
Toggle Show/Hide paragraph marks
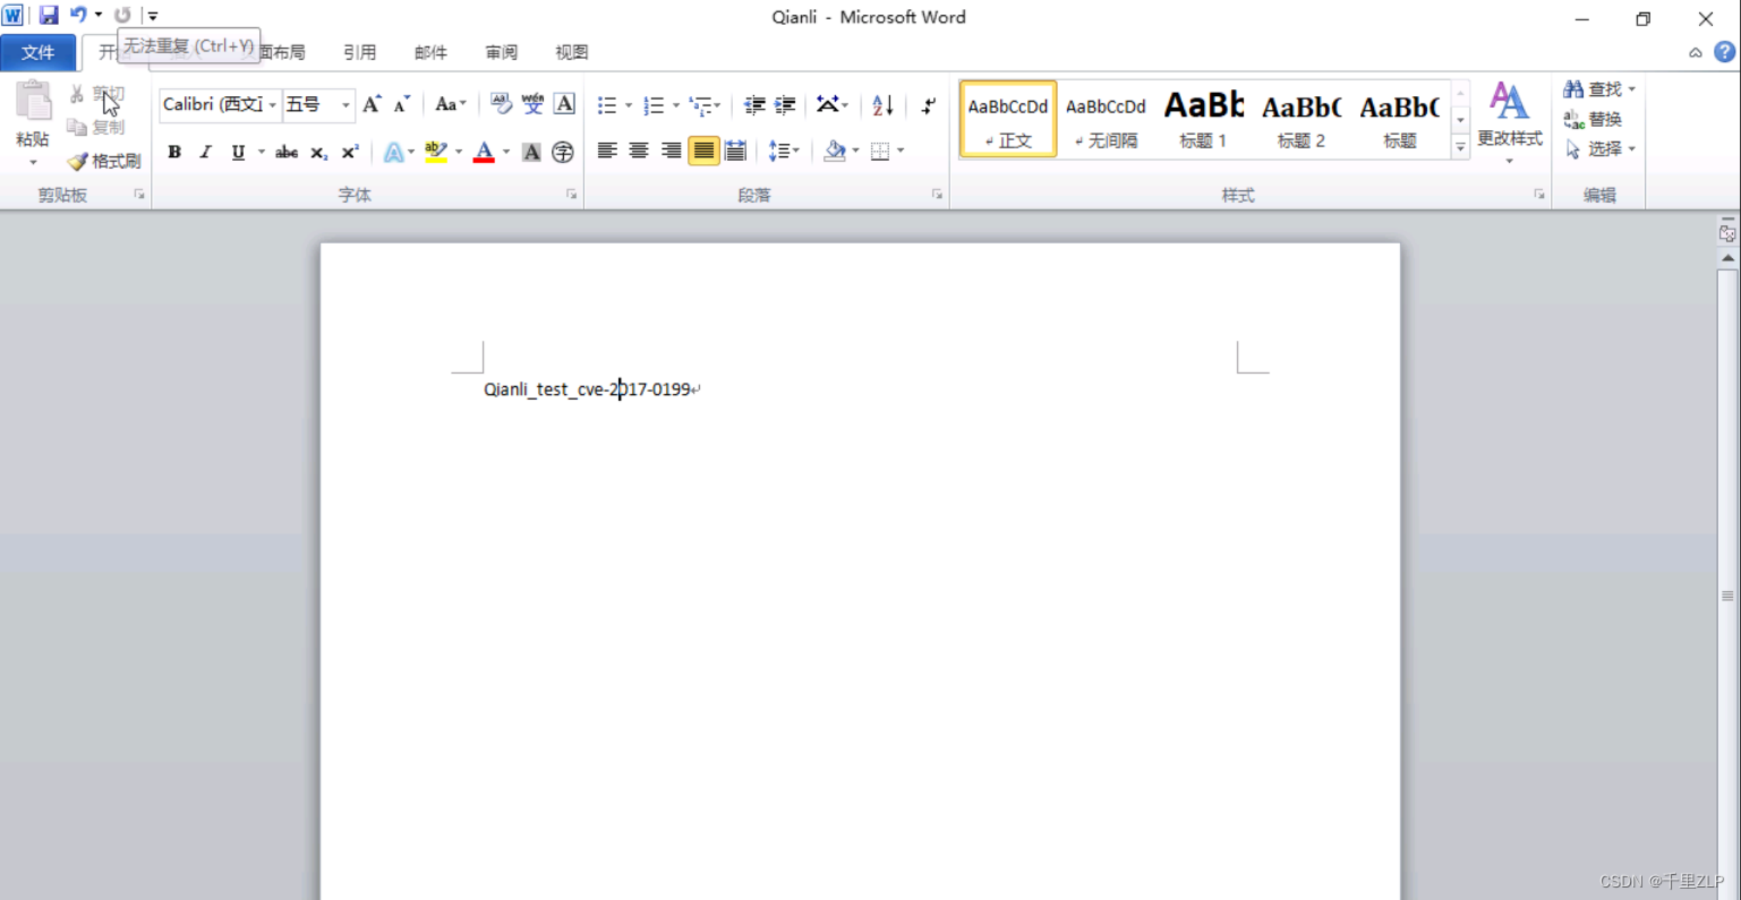(x=928, y=105)
